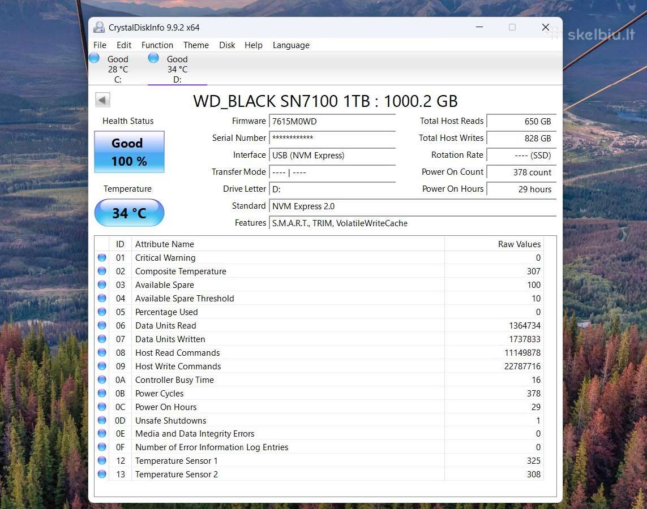Open the Language menu
Viewport: 647px width, 509px height.
point(291,45)
